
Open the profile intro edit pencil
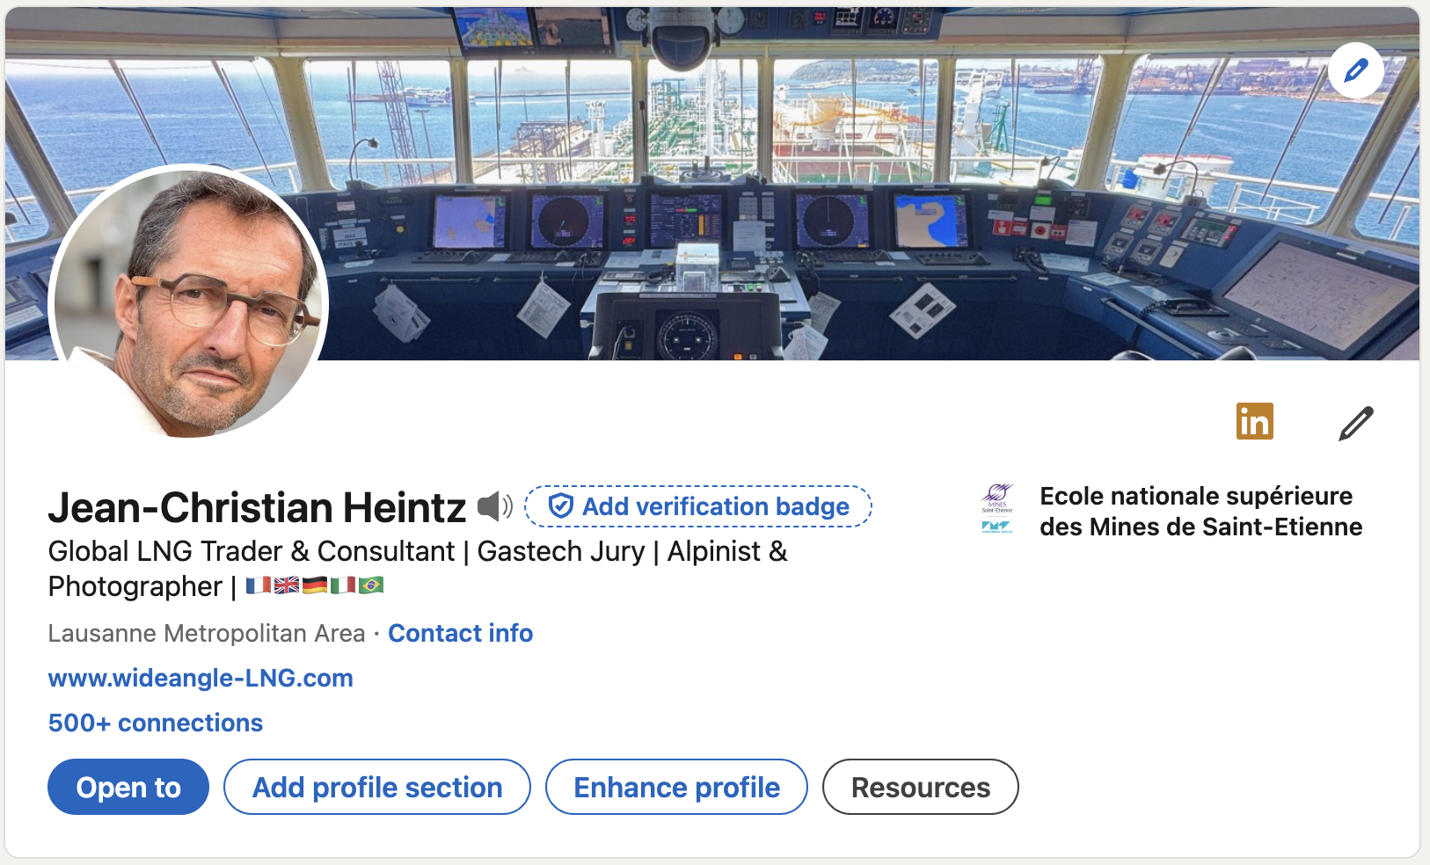click(1355, 424)
